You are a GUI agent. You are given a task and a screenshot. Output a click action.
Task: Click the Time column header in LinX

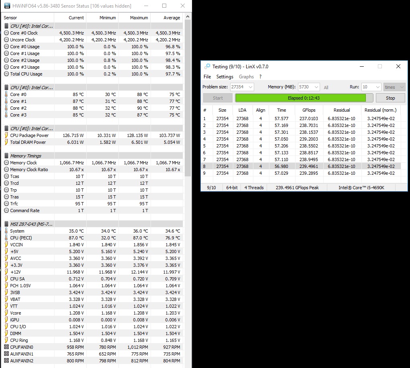pyautogui.click(x=281, y=110)
